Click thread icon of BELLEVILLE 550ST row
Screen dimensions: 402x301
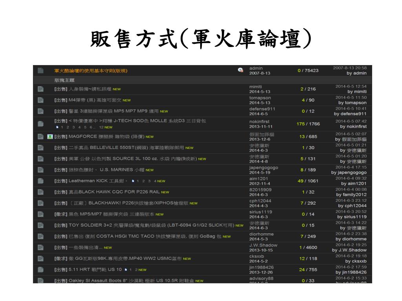40,148
